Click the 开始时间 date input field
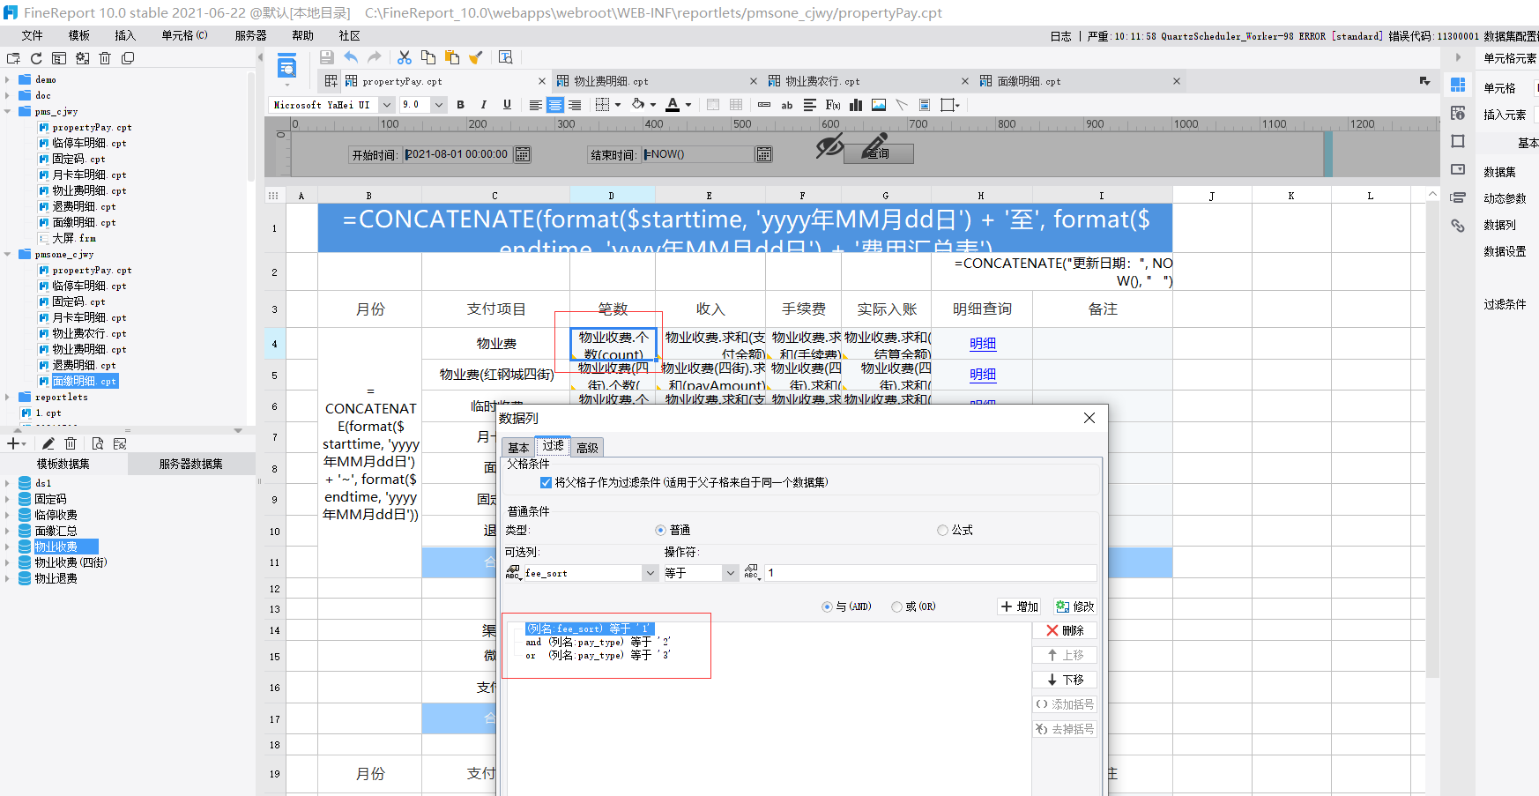This screenshot has width=1539, height=796. coord(458,154)
